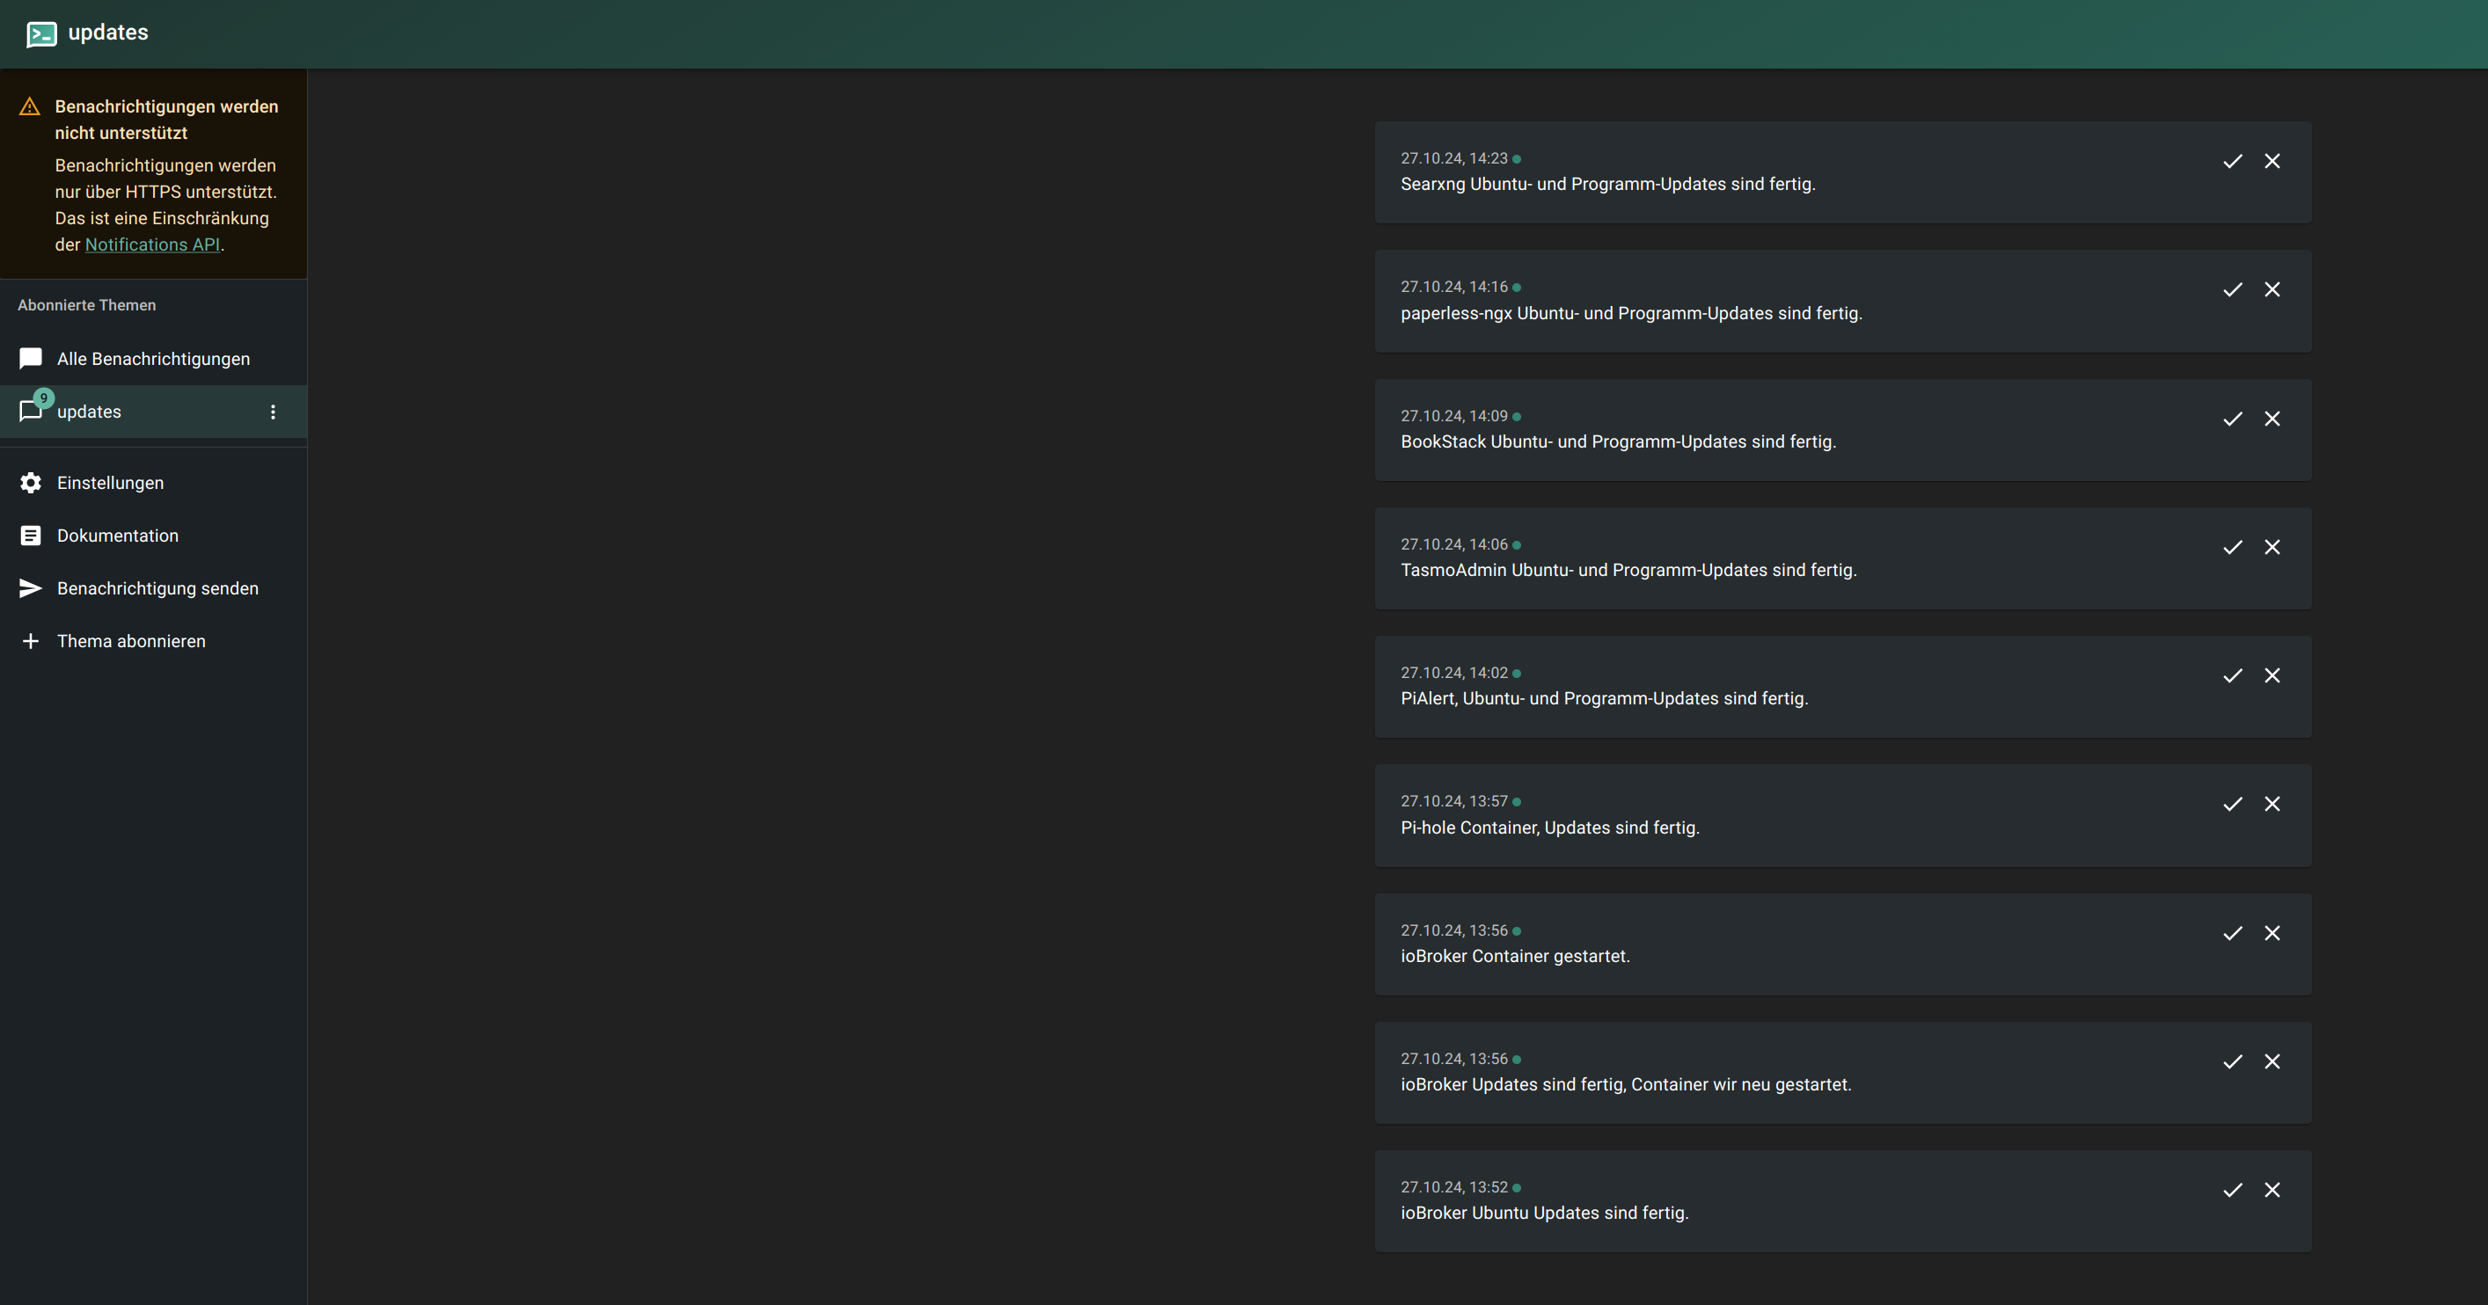Mark ioBroker Container neu gestartet as read
The height and width of the screenshot is (1305, 2488).
[2232, 1061]
